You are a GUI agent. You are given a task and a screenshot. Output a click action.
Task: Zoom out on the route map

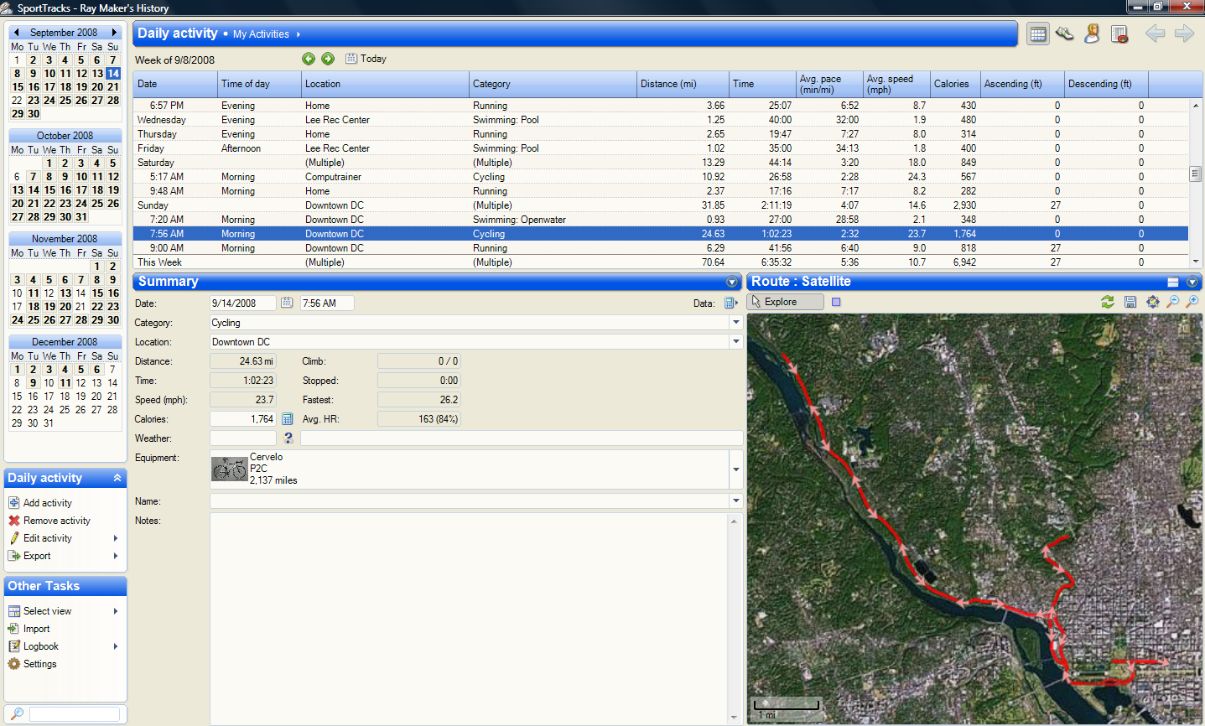pos(1173,302)
